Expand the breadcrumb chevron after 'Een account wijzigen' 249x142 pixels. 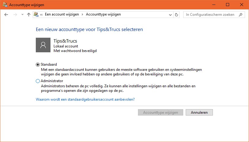(82, 15)
